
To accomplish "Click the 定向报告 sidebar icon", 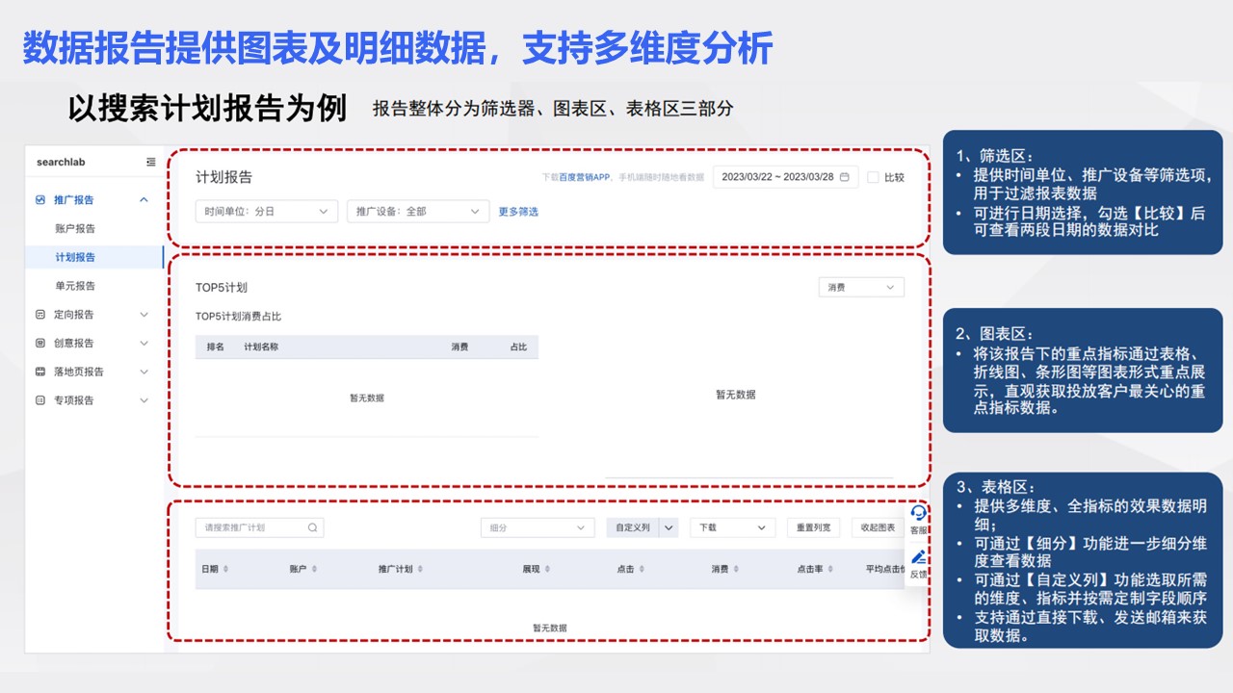I will [x=39, y=315].
